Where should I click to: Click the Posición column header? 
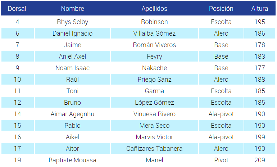221,9
